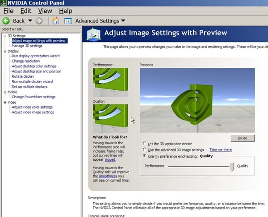
Task: Open Adjust desktop size and position
Action: tap(37, 71)
